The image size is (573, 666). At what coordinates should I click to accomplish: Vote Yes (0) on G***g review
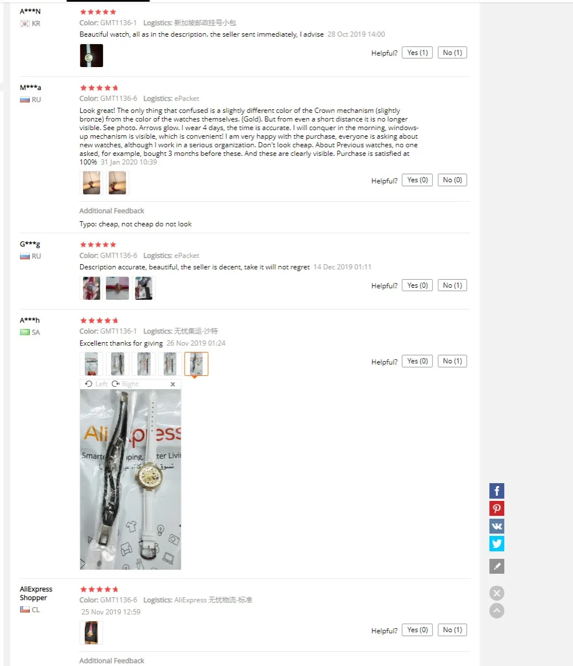pyautogui.click(x=417, y=285)
